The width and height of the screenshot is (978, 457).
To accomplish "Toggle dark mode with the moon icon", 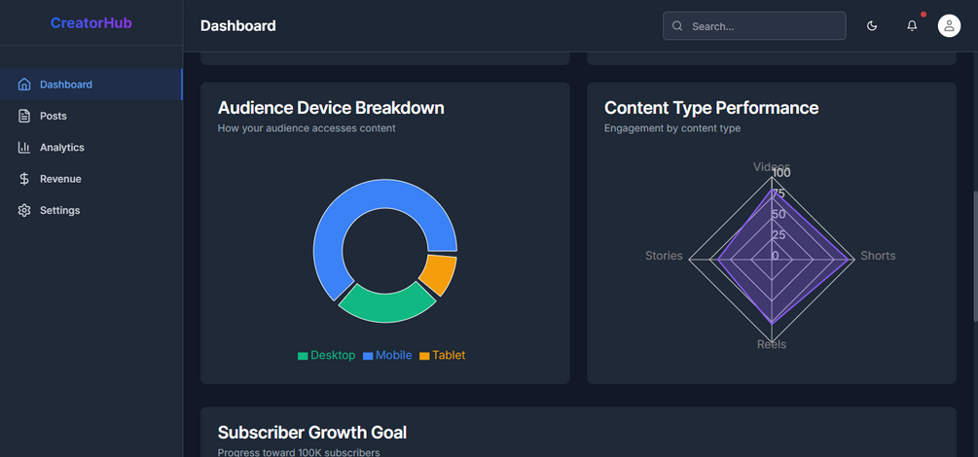I will [x=872, y=26].
